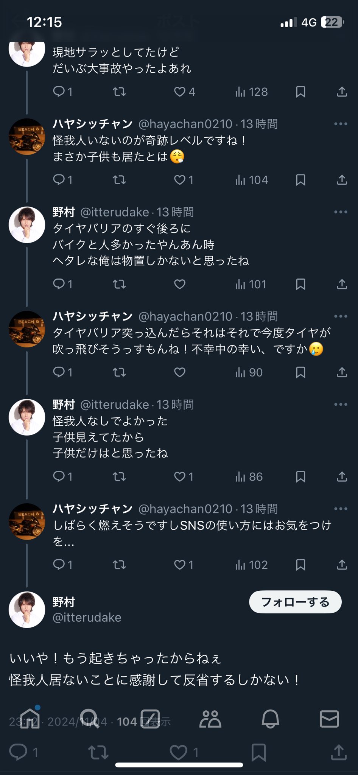Viewport: 358px width, 775px height.
Task: Tap 野村's avatar on the タイヤバリアのすぐ後ろに post
Action: [27, 225]
